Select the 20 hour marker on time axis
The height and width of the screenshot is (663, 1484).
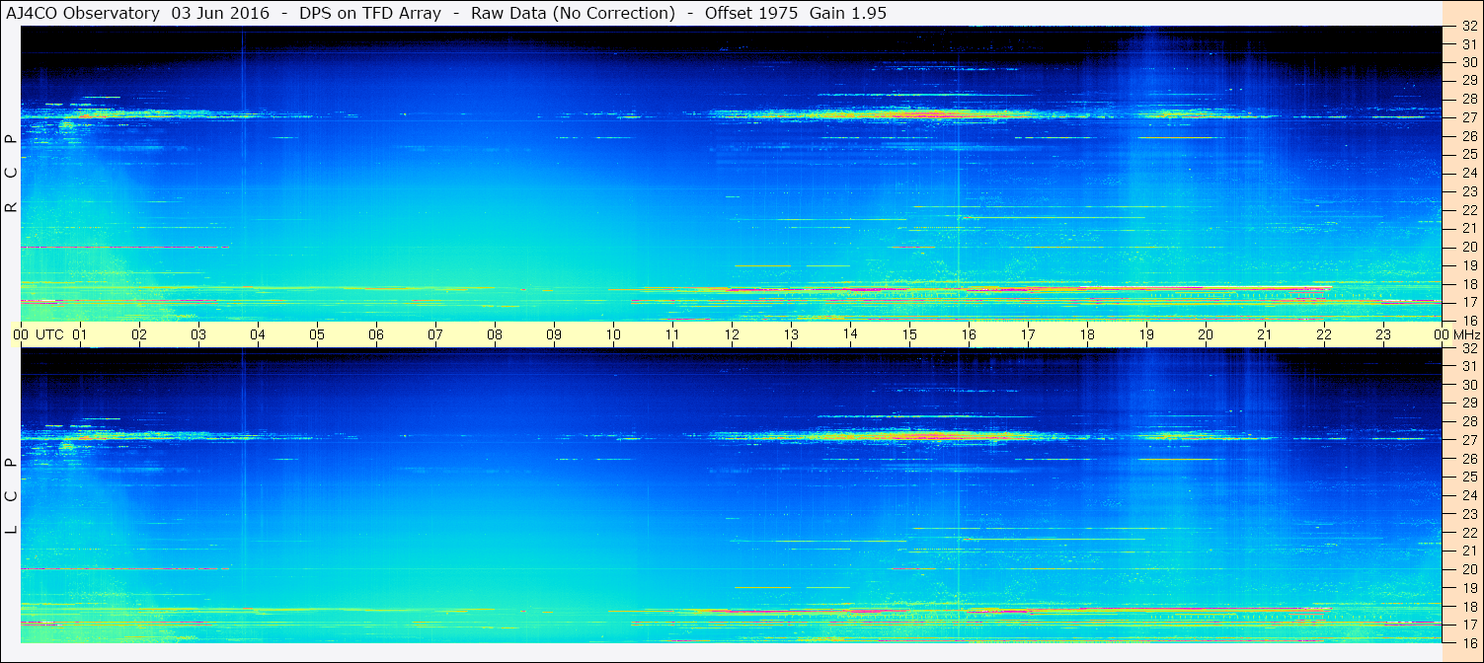pos(1206,334)
